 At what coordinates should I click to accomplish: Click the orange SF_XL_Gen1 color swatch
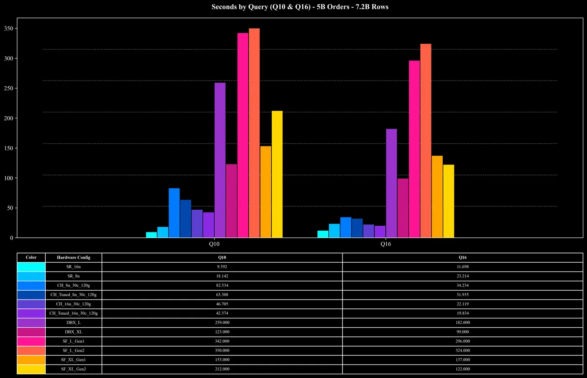point(31,360)
